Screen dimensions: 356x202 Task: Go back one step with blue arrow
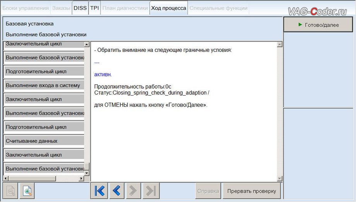[117, 191]
